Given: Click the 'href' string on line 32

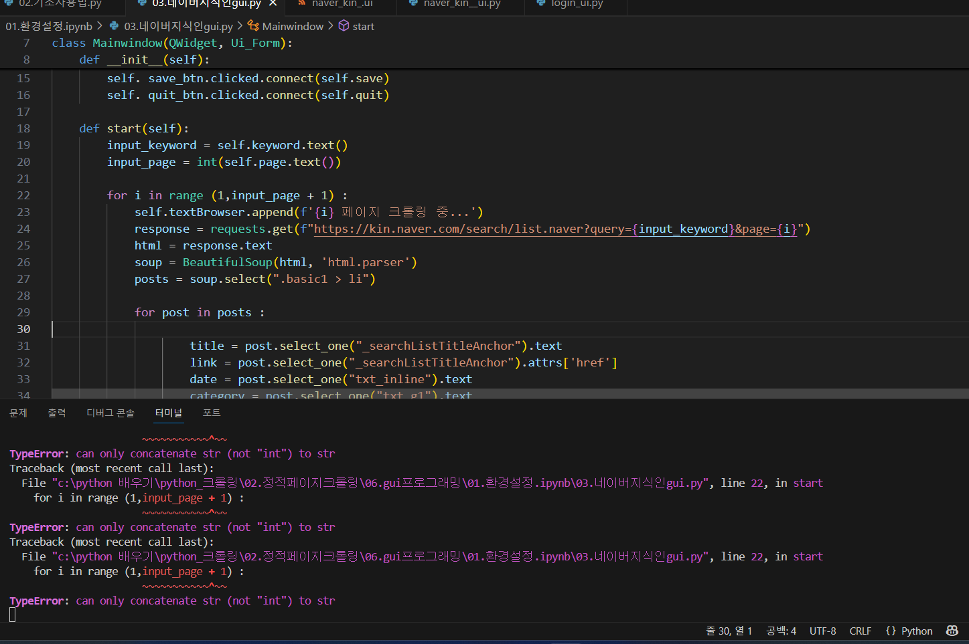Looking at the screenshot, I should (x=590, y=362).
